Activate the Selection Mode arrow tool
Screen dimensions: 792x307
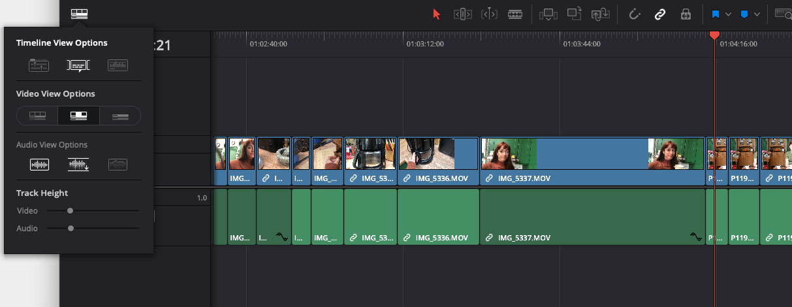pyautogui.click(x=437, y=14)
